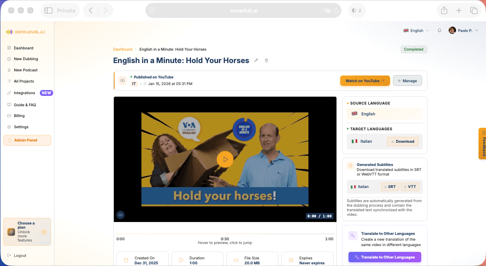The image size is (486, 266).
Task: Click the New Podcast microphone icon
Action: 8,70
